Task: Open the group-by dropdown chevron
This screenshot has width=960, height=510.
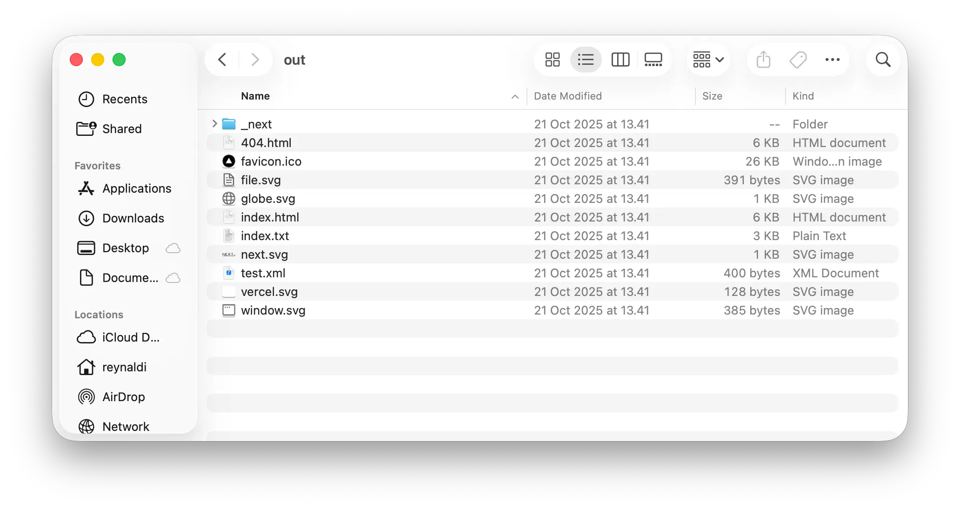Action: coord(720,60)
